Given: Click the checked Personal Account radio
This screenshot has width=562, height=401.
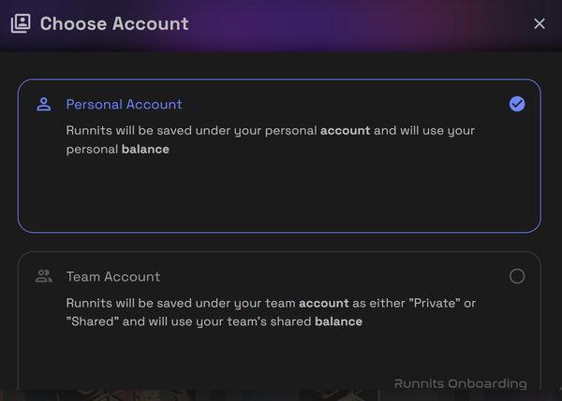Looking at the screenshot, I should tap(517, 104).
